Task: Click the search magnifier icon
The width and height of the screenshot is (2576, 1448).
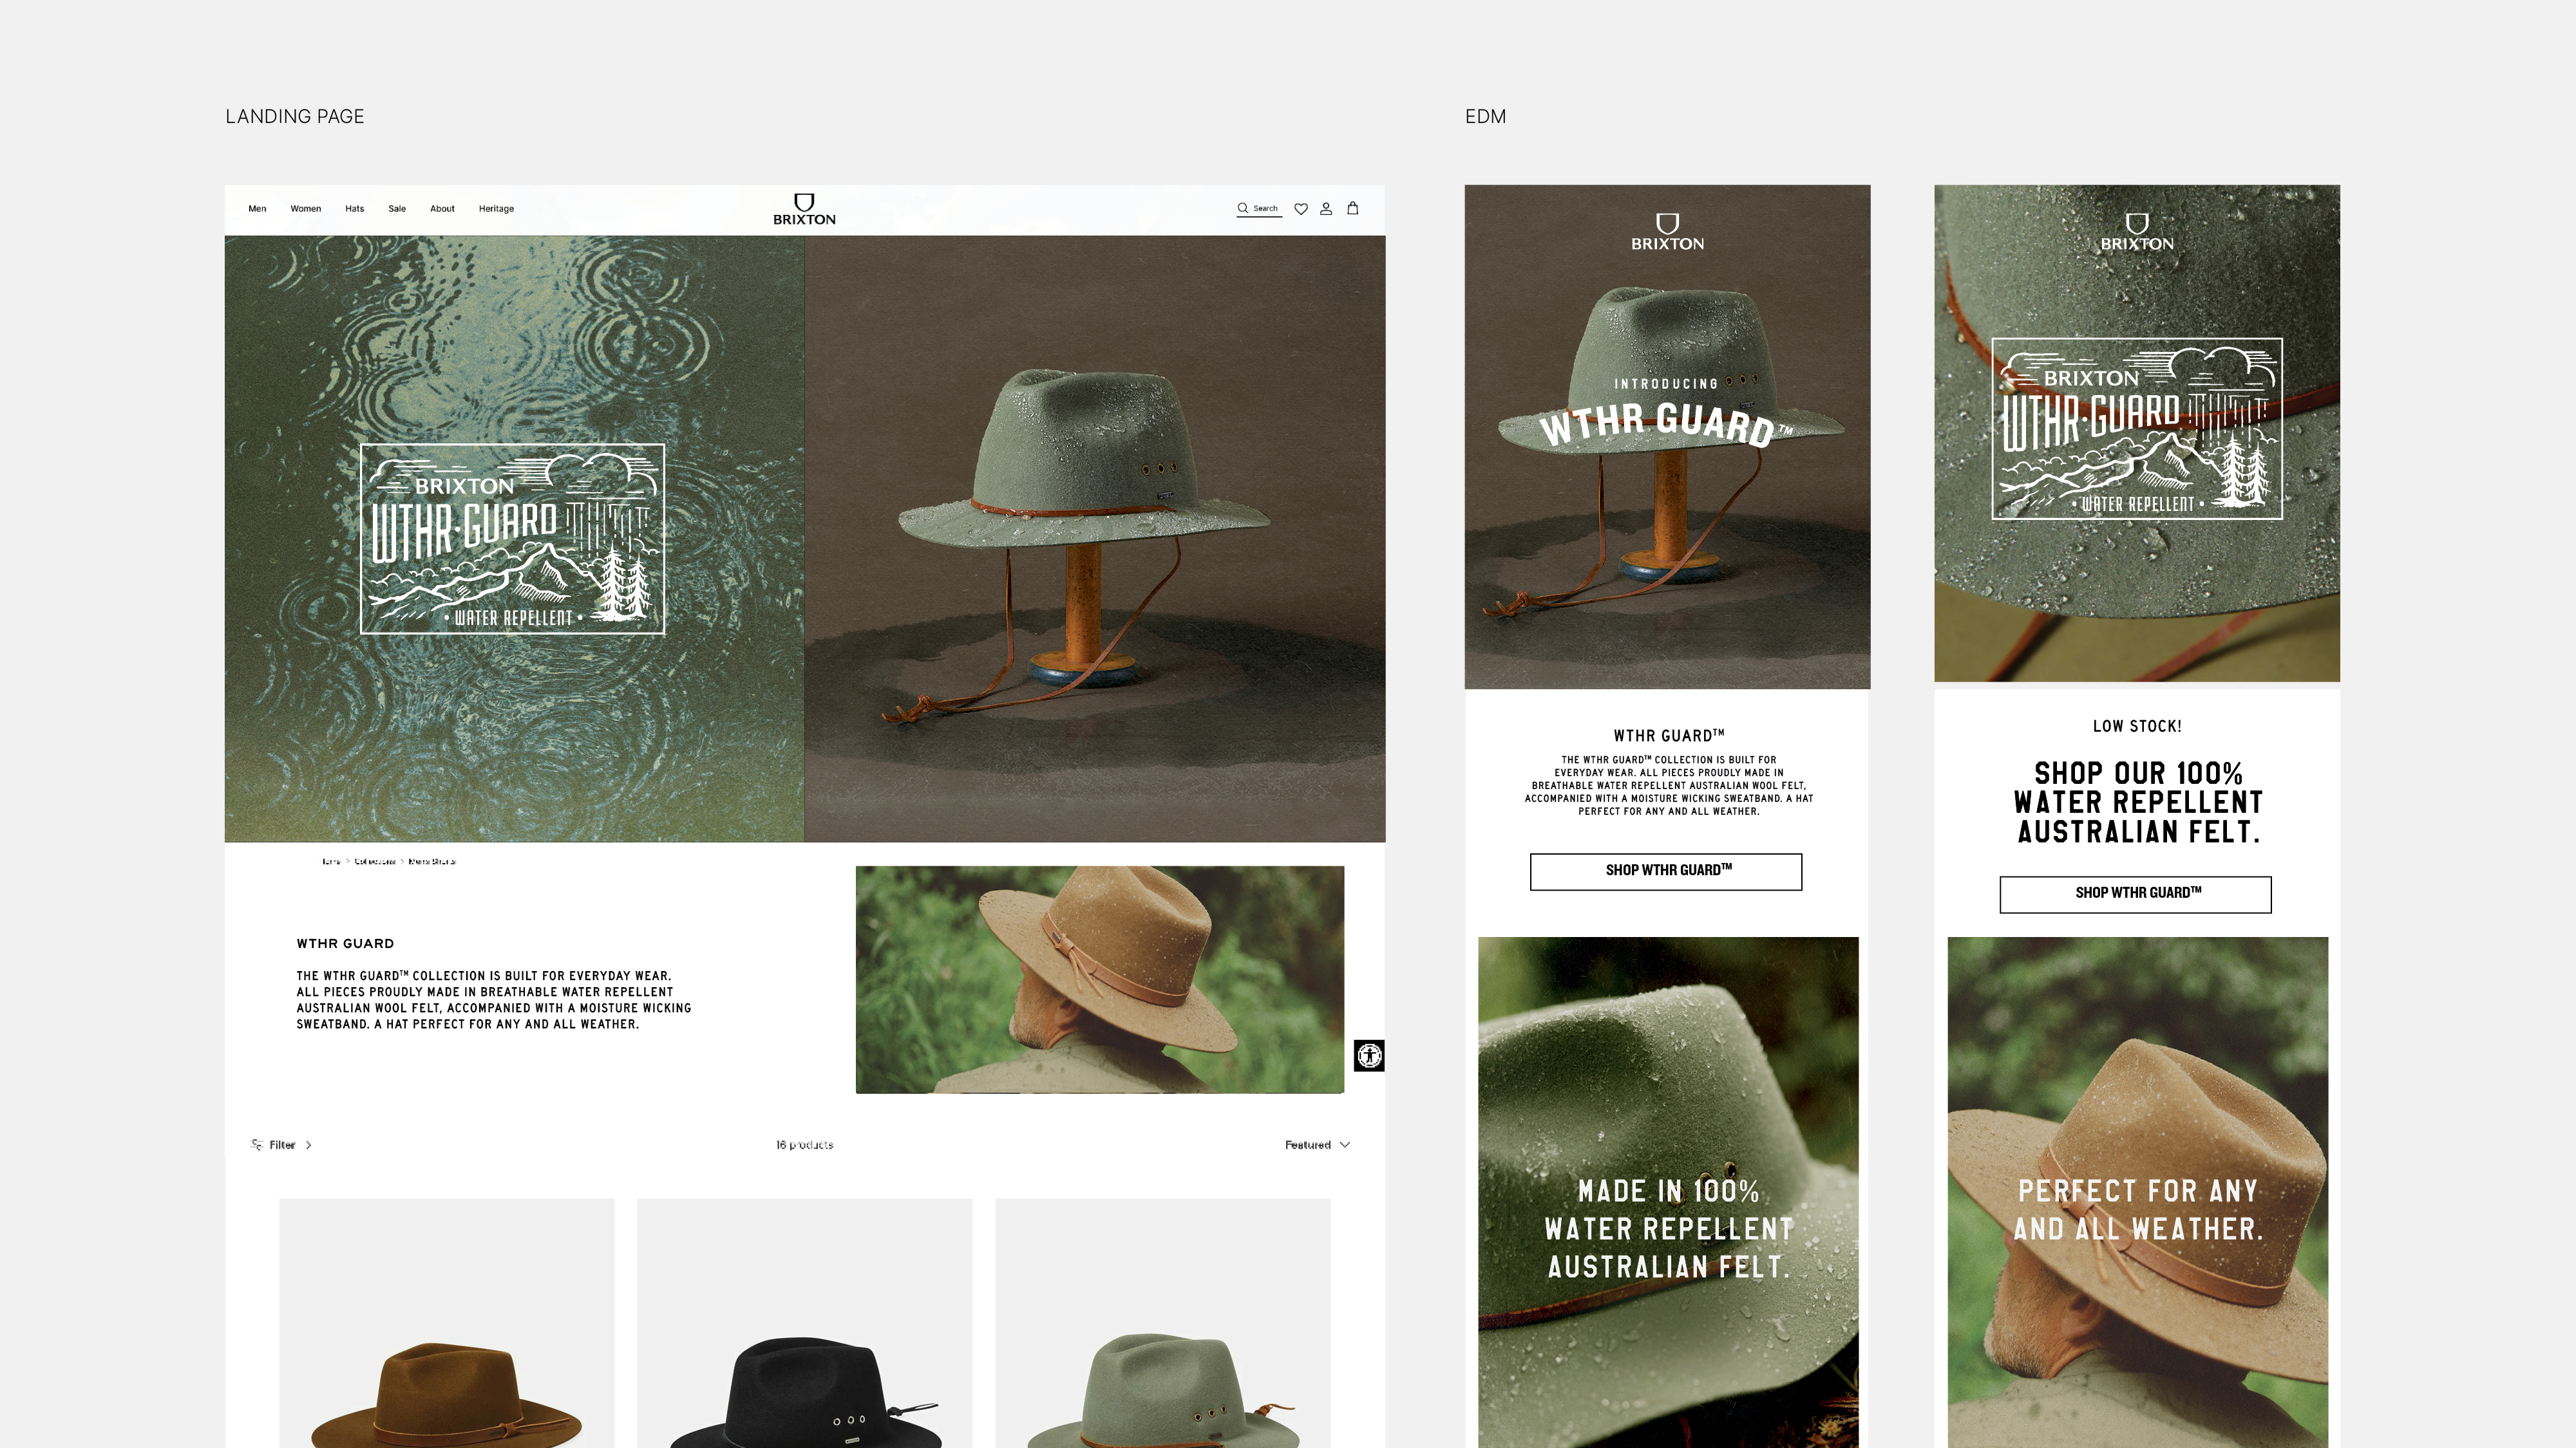Action: click(x=1243, y=208)
